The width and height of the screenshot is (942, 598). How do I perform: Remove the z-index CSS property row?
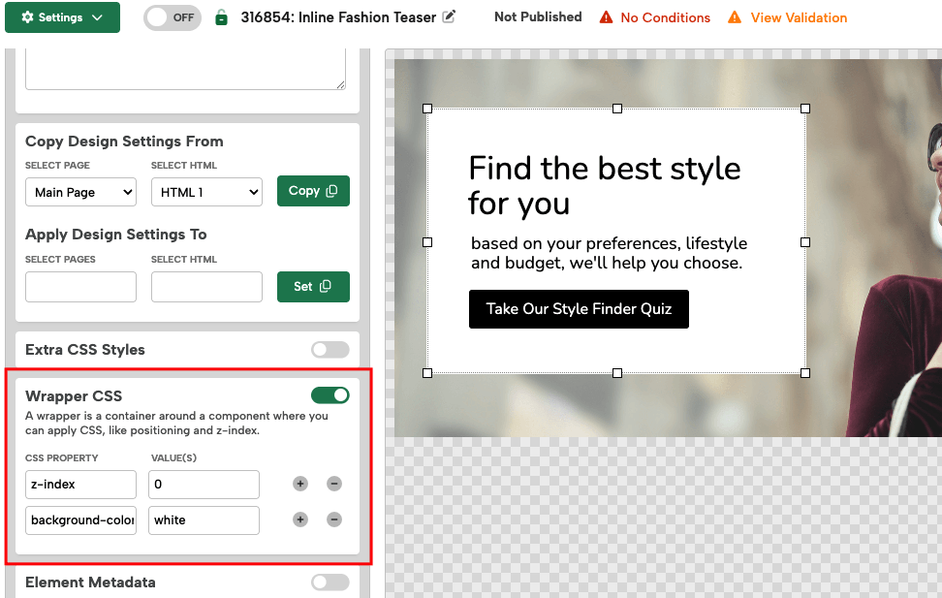point(333,484)
